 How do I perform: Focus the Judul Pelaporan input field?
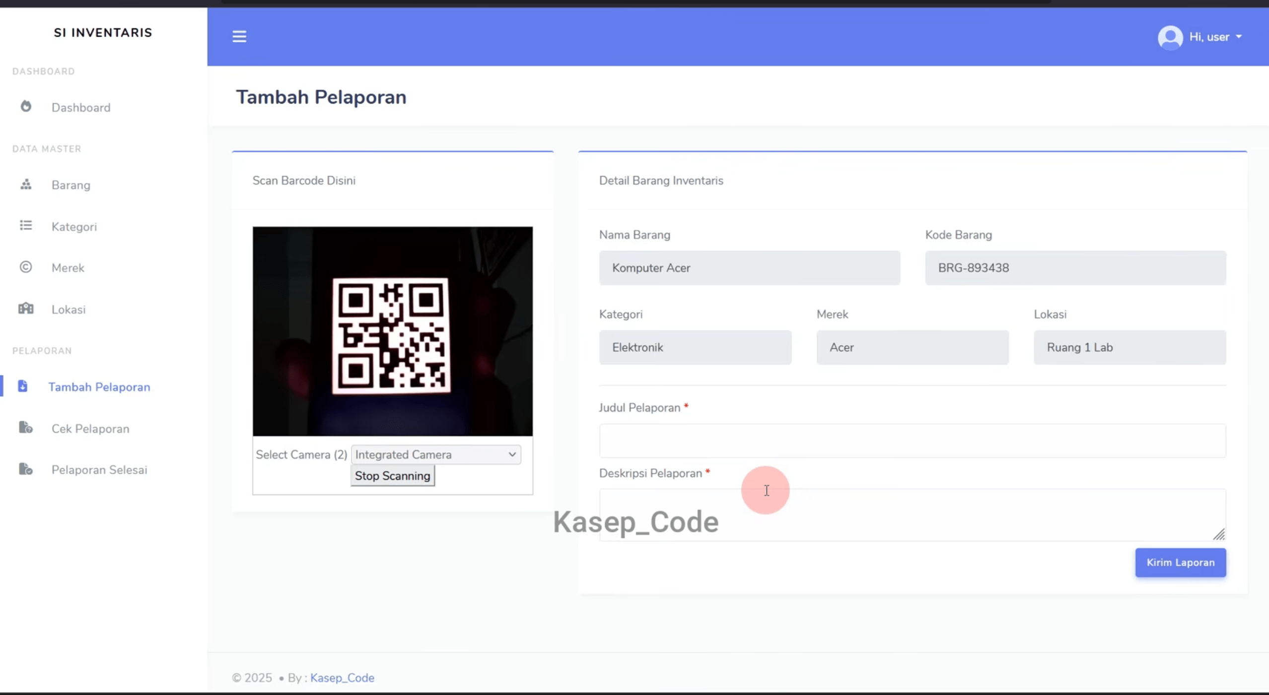[x=912, y=441]
